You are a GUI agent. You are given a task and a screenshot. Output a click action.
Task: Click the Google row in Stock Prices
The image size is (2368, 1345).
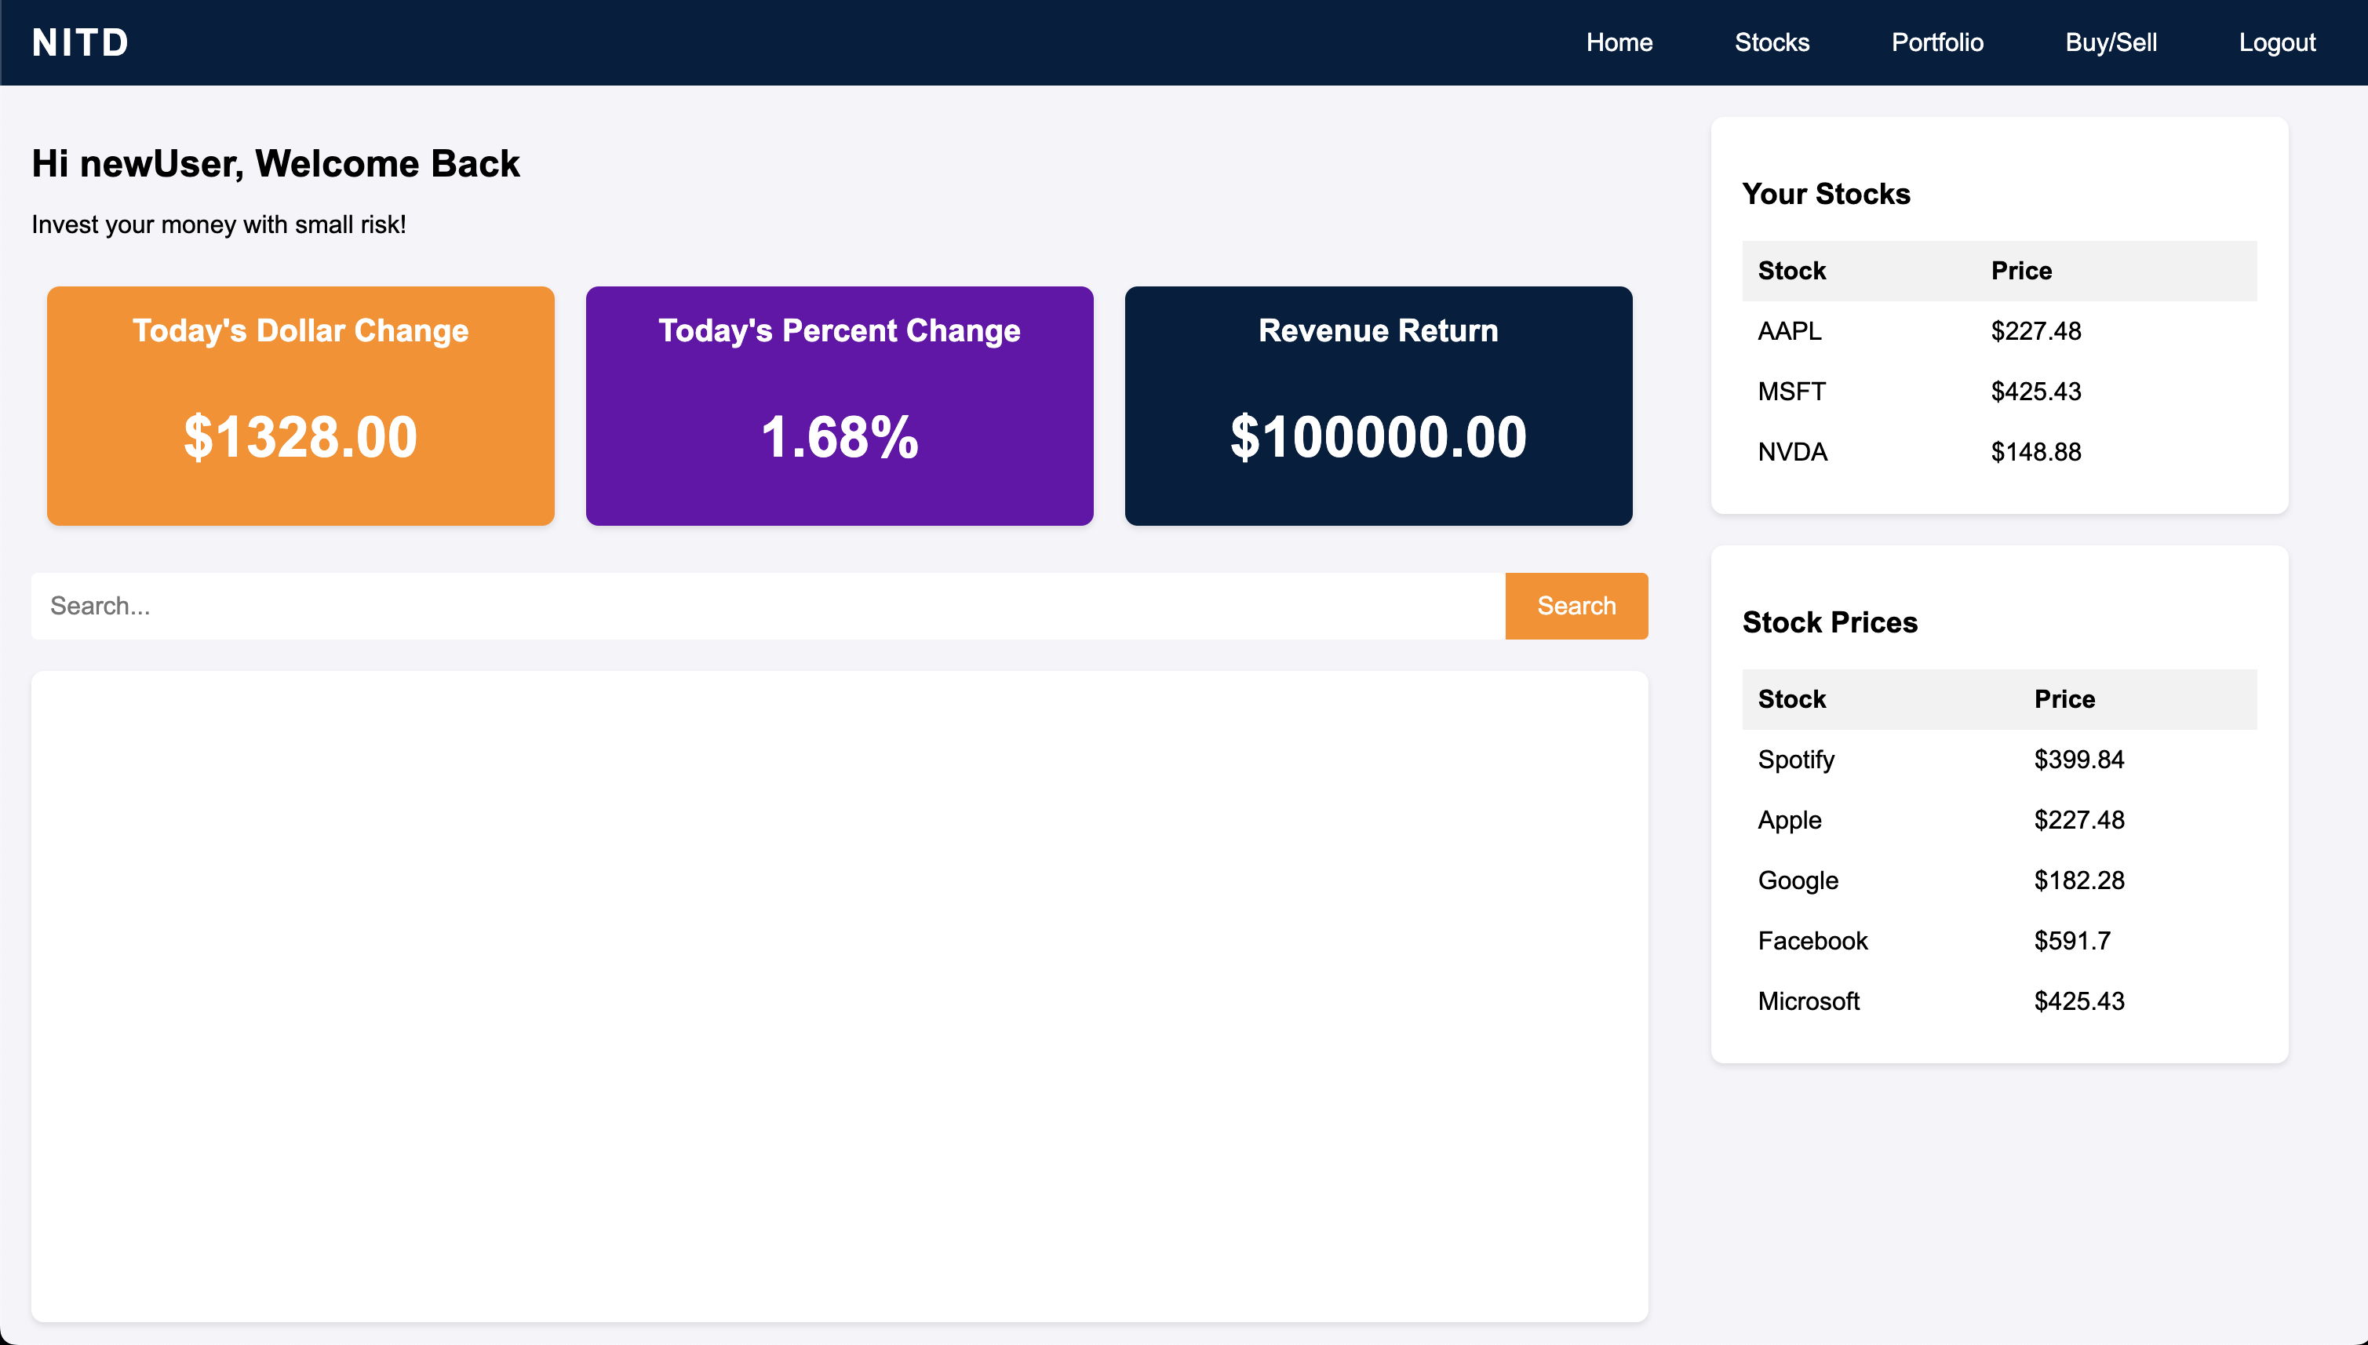point(1998,880)
